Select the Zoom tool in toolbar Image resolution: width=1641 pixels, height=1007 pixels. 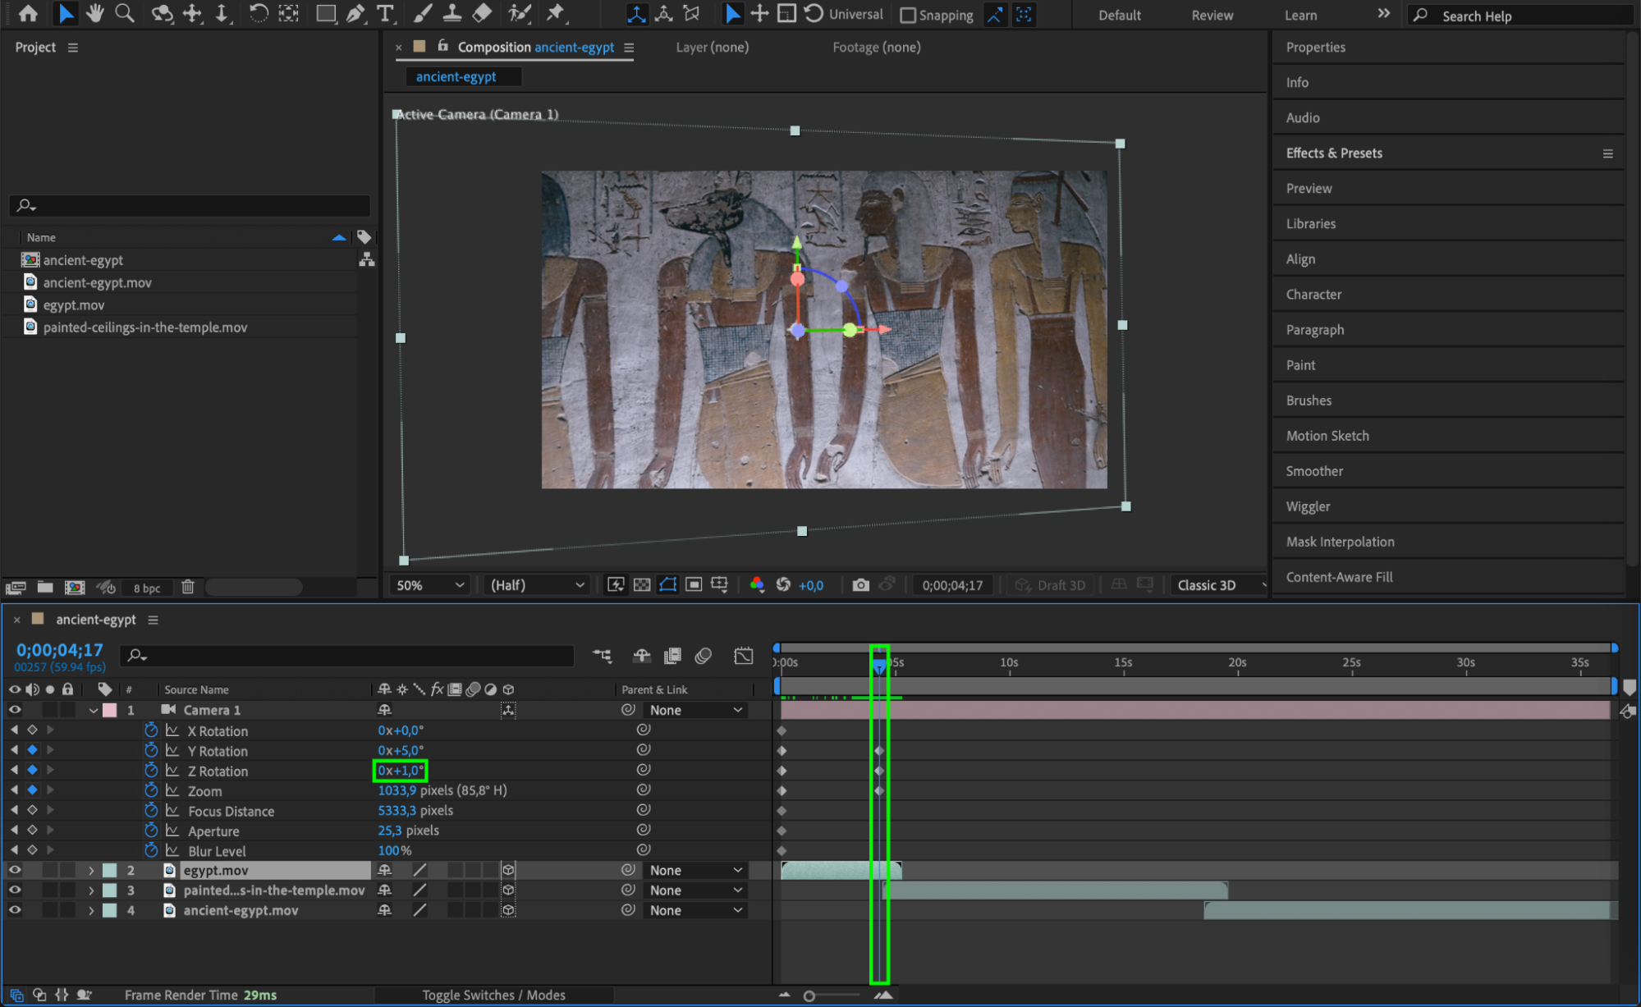pos(124,13)
